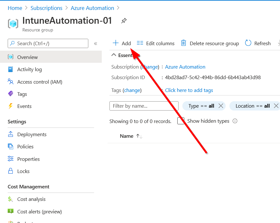Click the Cost alerts green icon
This screenshot has width=280, height=223.
[x=11, y=211]
